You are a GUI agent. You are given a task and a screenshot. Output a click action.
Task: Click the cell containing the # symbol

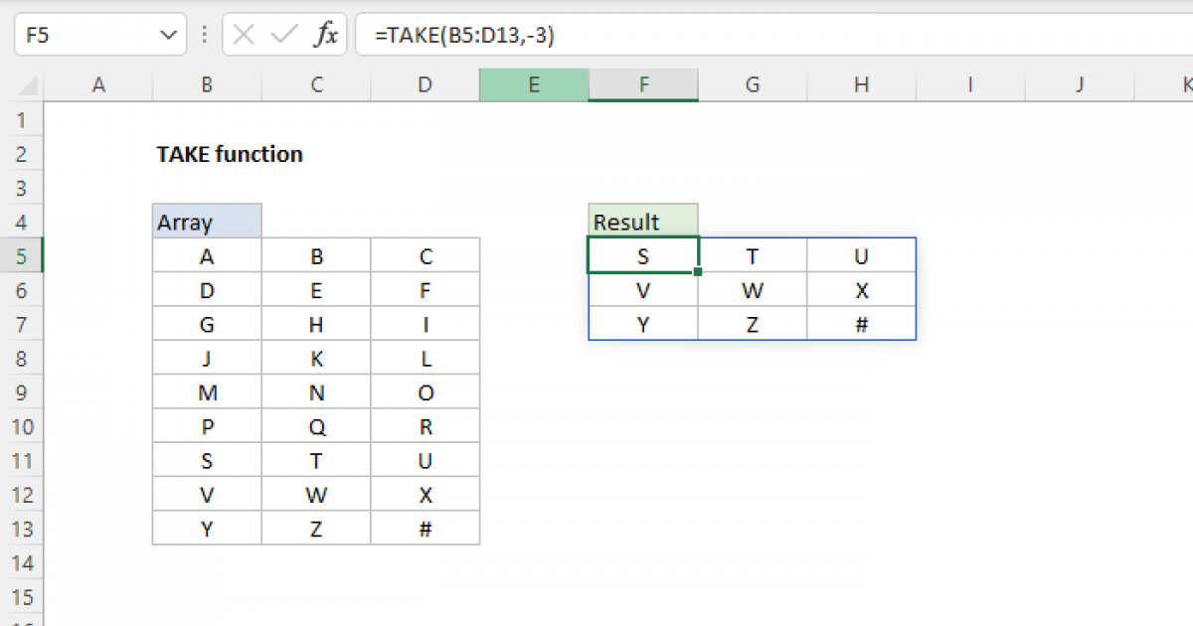pos(425,528)
